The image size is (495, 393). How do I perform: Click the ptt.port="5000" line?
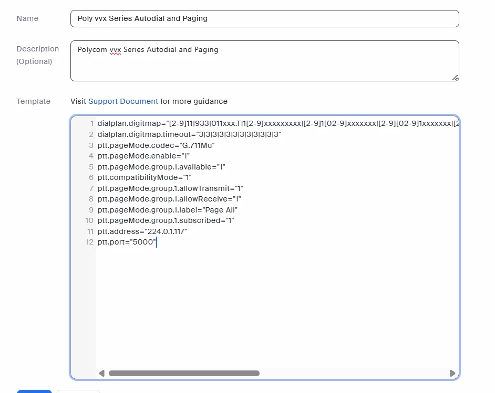click(127, 242)
